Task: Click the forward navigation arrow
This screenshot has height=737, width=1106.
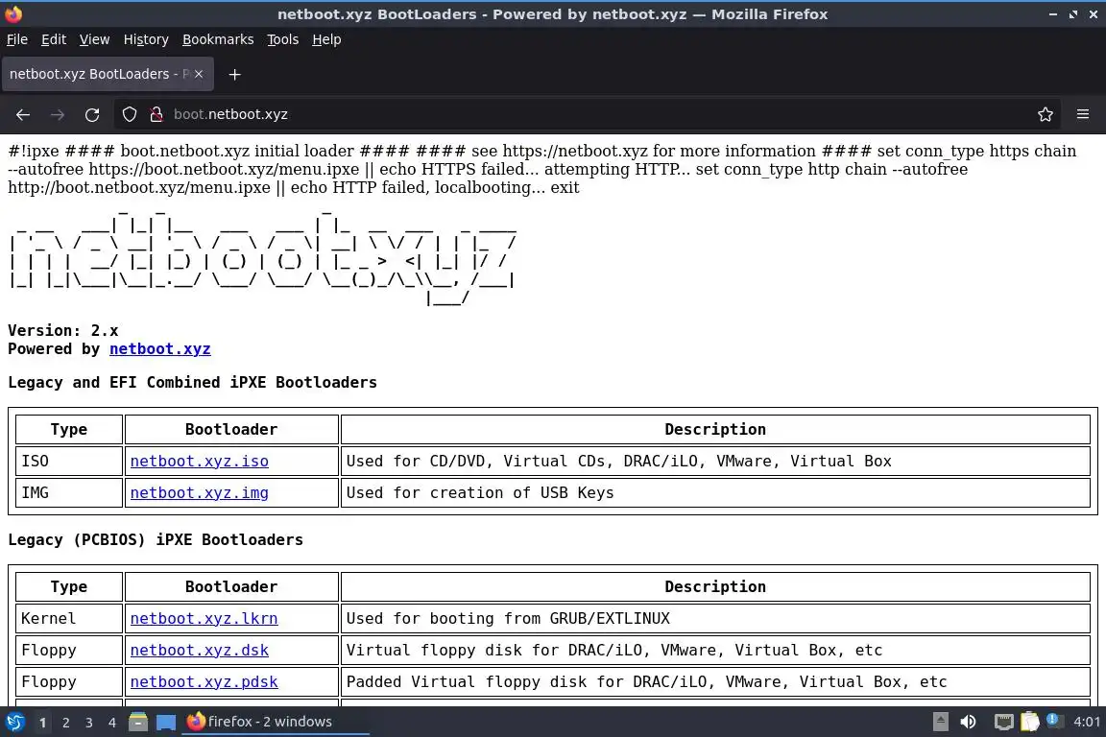Action: (58, 114)
